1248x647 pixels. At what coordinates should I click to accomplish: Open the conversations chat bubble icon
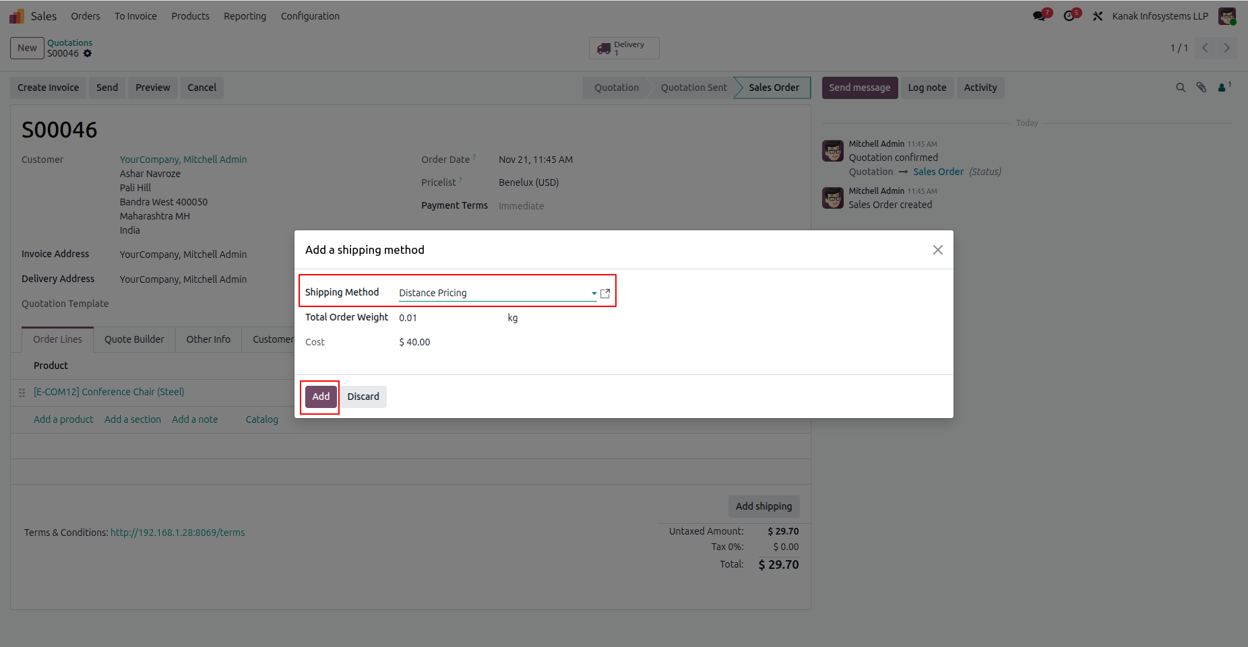pos(1040,16)
